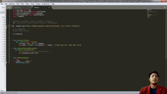Open the Help menu
Viewport: 167px width, 94px height.
tap(53, 4)
